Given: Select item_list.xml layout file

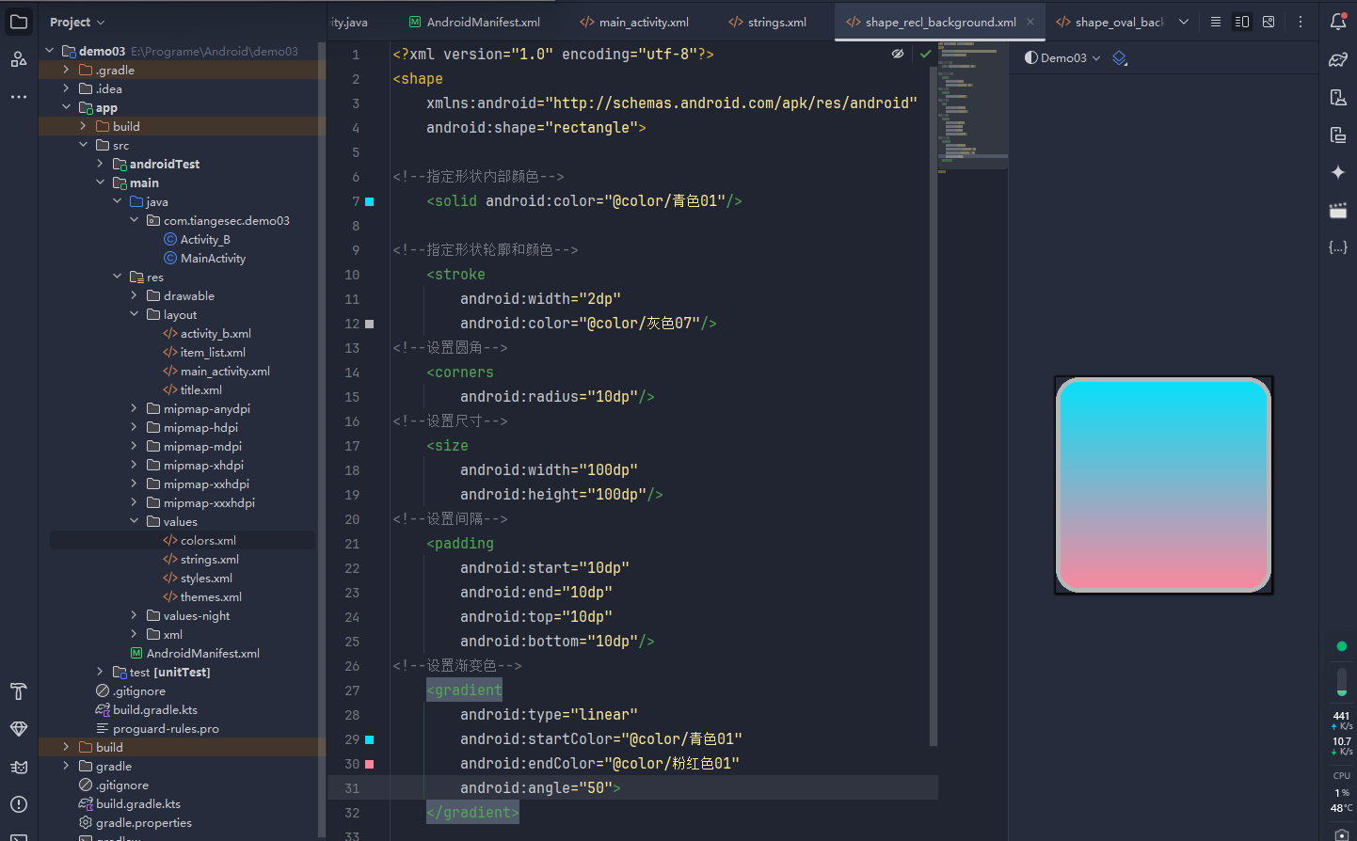Looking at the screenshot, I should [x=204, y=352].
